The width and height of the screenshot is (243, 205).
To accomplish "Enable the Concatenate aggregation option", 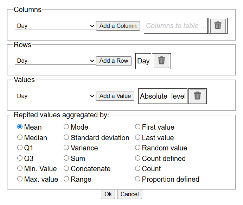I will click(x=66, y=169).
